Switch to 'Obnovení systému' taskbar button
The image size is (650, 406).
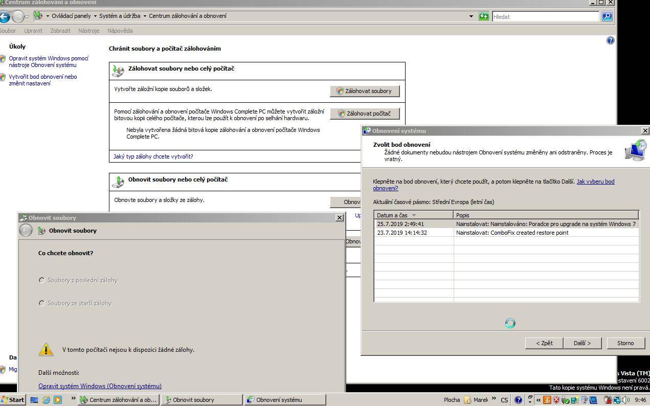click(x=285, y=400)
